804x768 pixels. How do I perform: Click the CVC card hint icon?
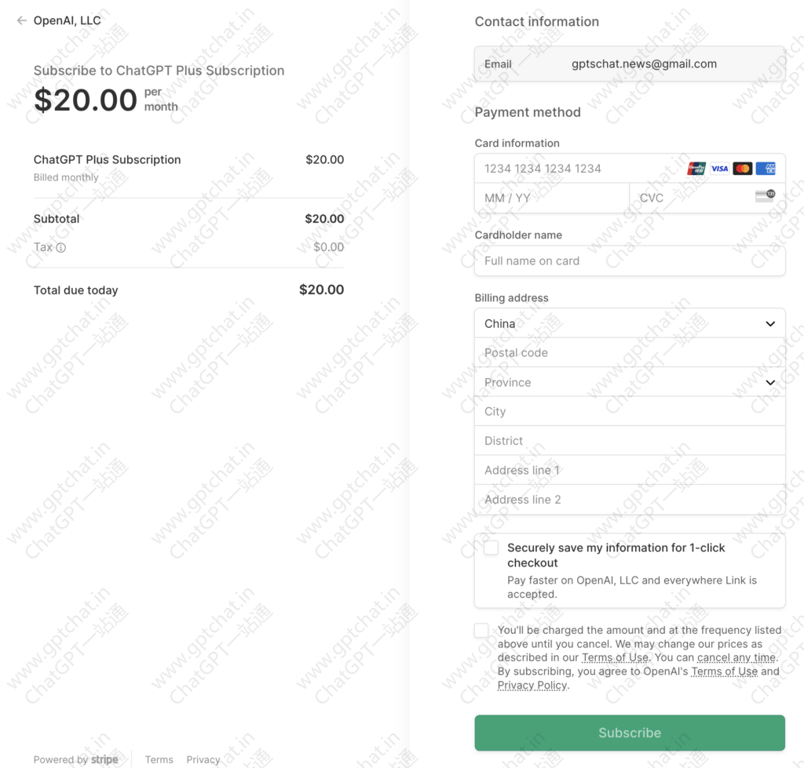[765, 196]
